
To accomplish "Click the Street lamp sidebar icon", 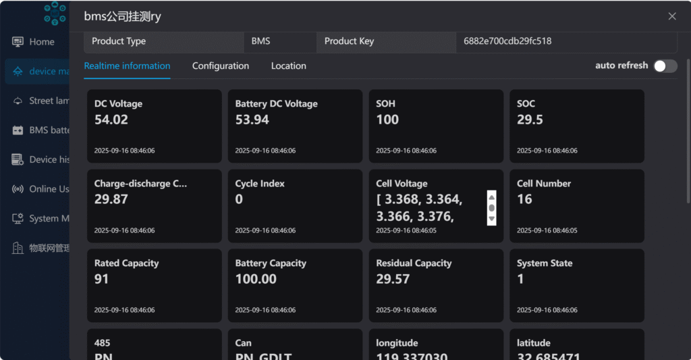I will click(x=18, y=101).
